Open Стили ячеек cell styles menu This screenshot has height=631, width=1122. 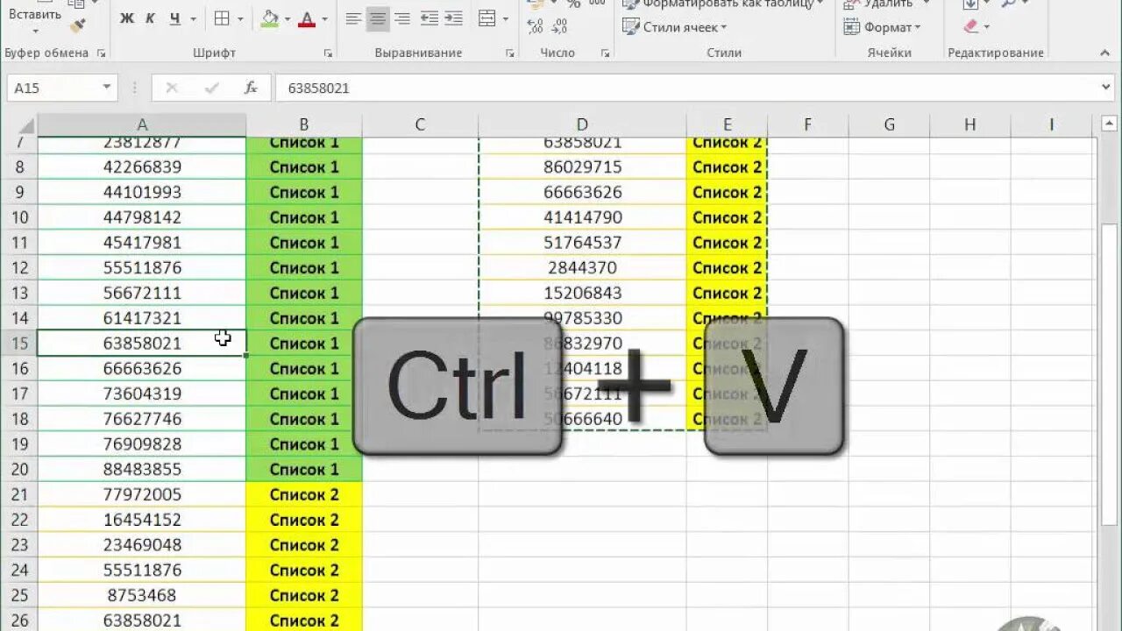click(674, 27)
